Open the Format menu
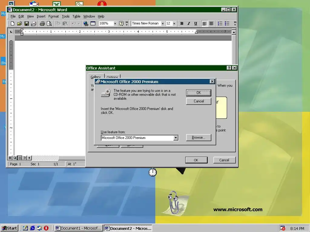Screen dimensions: 310x232 coord(54,16)
